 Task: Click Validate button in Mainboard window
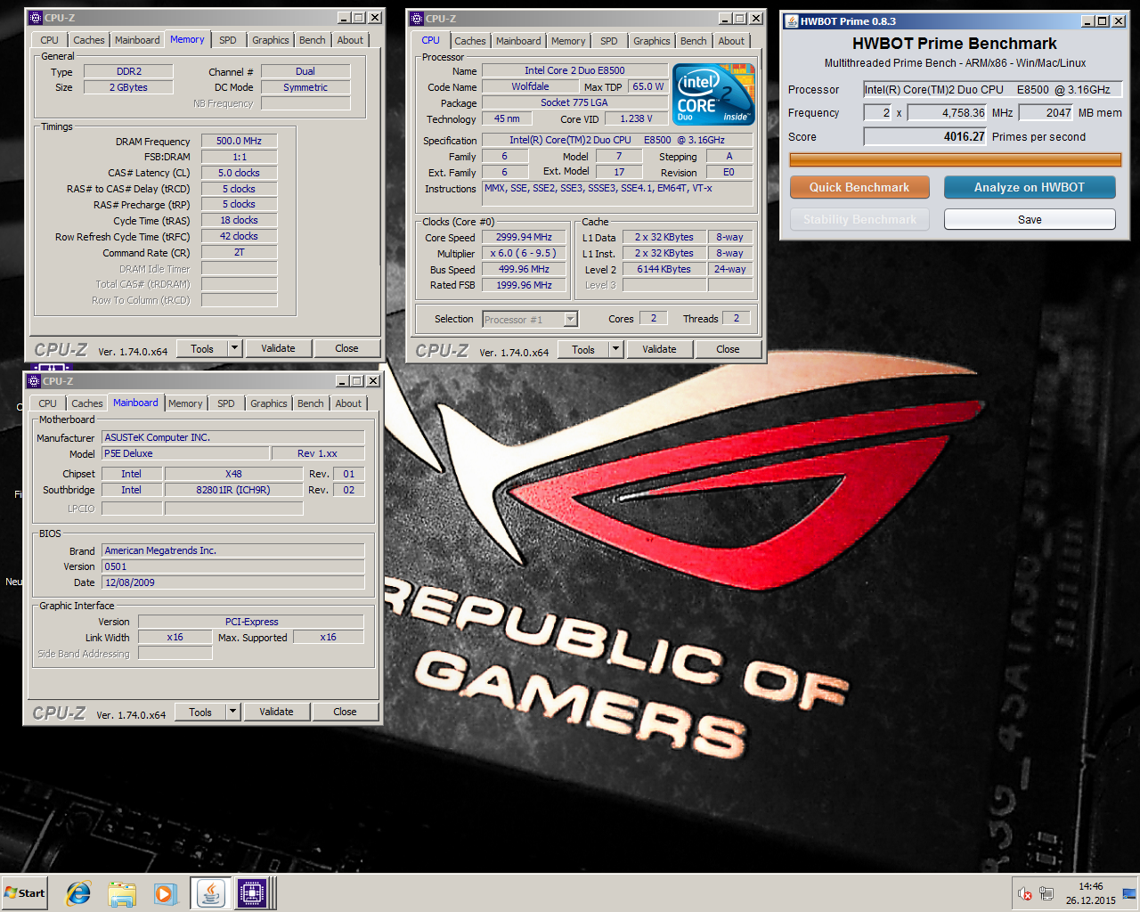pos(276,712)
